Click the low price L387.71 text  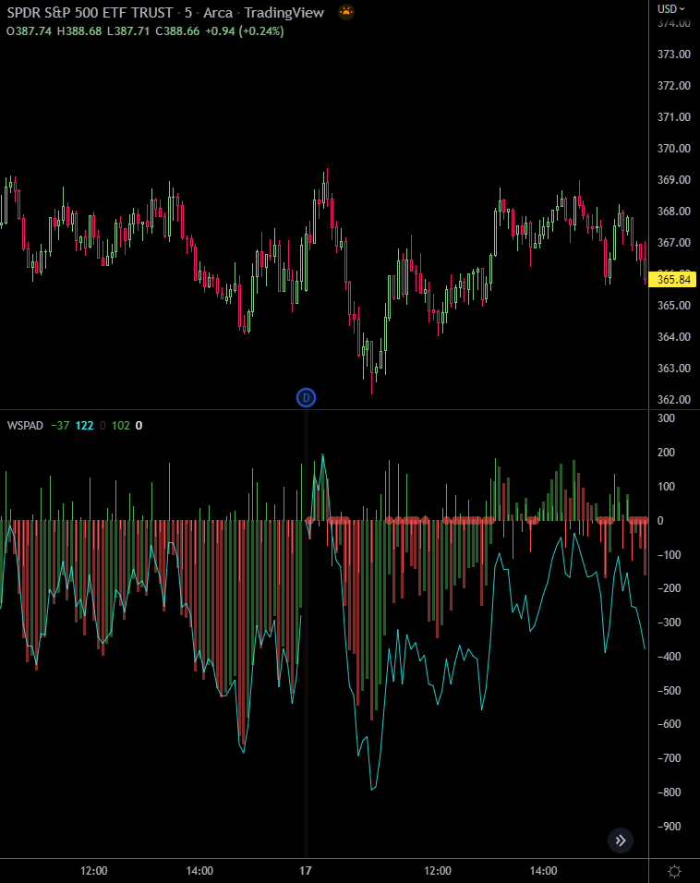pyautogui.click(x=128, y=31)
